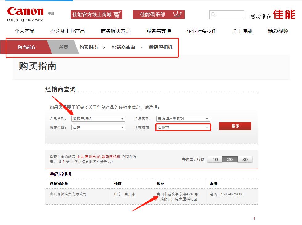Click the 经销商查询 breadcrumb link
The width and height of the screenshot is (302, 225).
click(x=123, y=48)
